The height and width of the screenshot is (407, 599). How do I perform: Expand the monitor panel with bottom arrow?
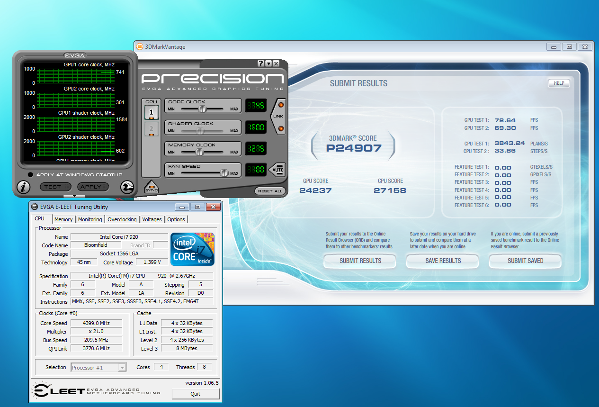pos(75,195)
